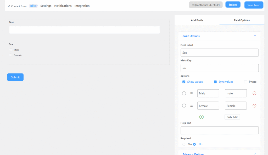Grab the drag handle for Male option
This screenshot has width=268, height=155.
point(191,93)
